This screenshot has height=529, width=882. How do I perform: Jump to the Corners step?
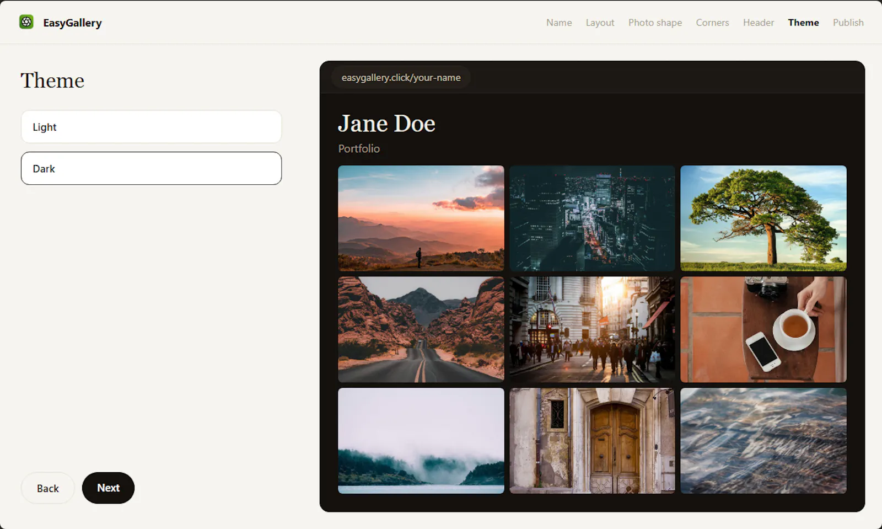pos(712,23)
